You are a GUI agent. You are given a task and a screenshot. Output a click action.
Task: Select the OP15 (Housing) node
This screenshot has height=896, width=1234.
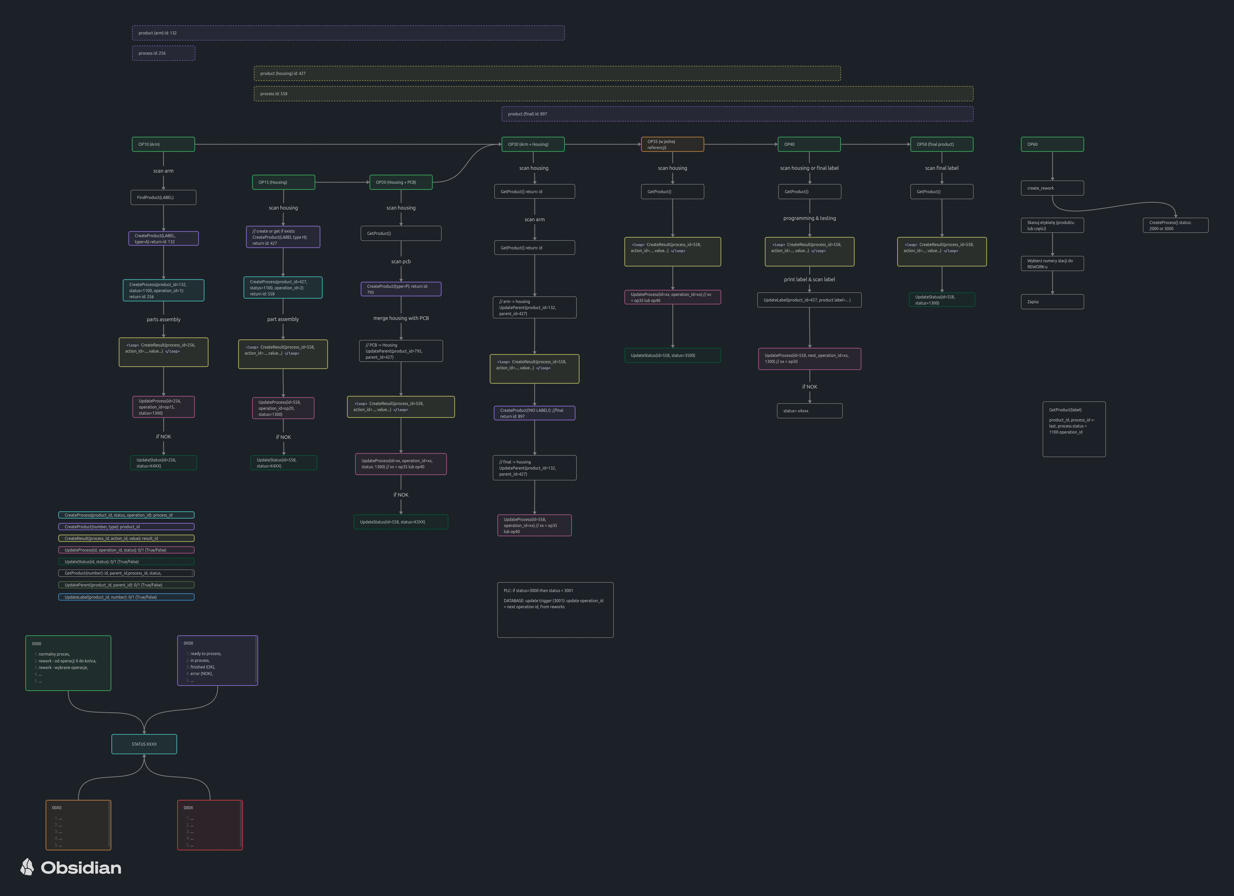pos(283,182)
